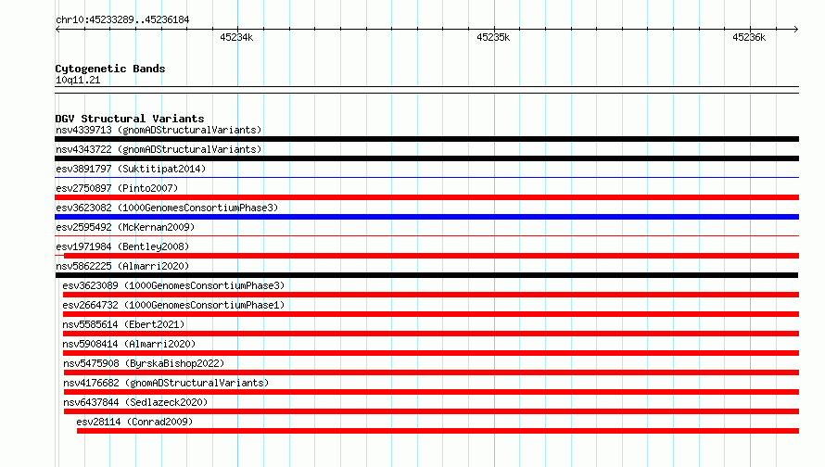This screenshot has height=467, width=825.
Task: Click the cytogenetic band 10q11.21 outline bar
Action: (x=426, y=90)
